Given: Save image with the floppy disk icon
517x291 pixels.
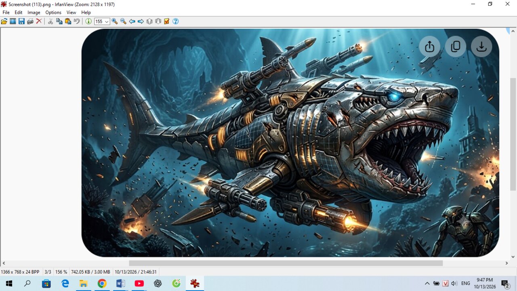Looking at the screenshot, I should pos(21,21).
